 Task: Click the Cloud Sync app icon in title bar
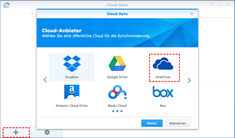point(6,5)
